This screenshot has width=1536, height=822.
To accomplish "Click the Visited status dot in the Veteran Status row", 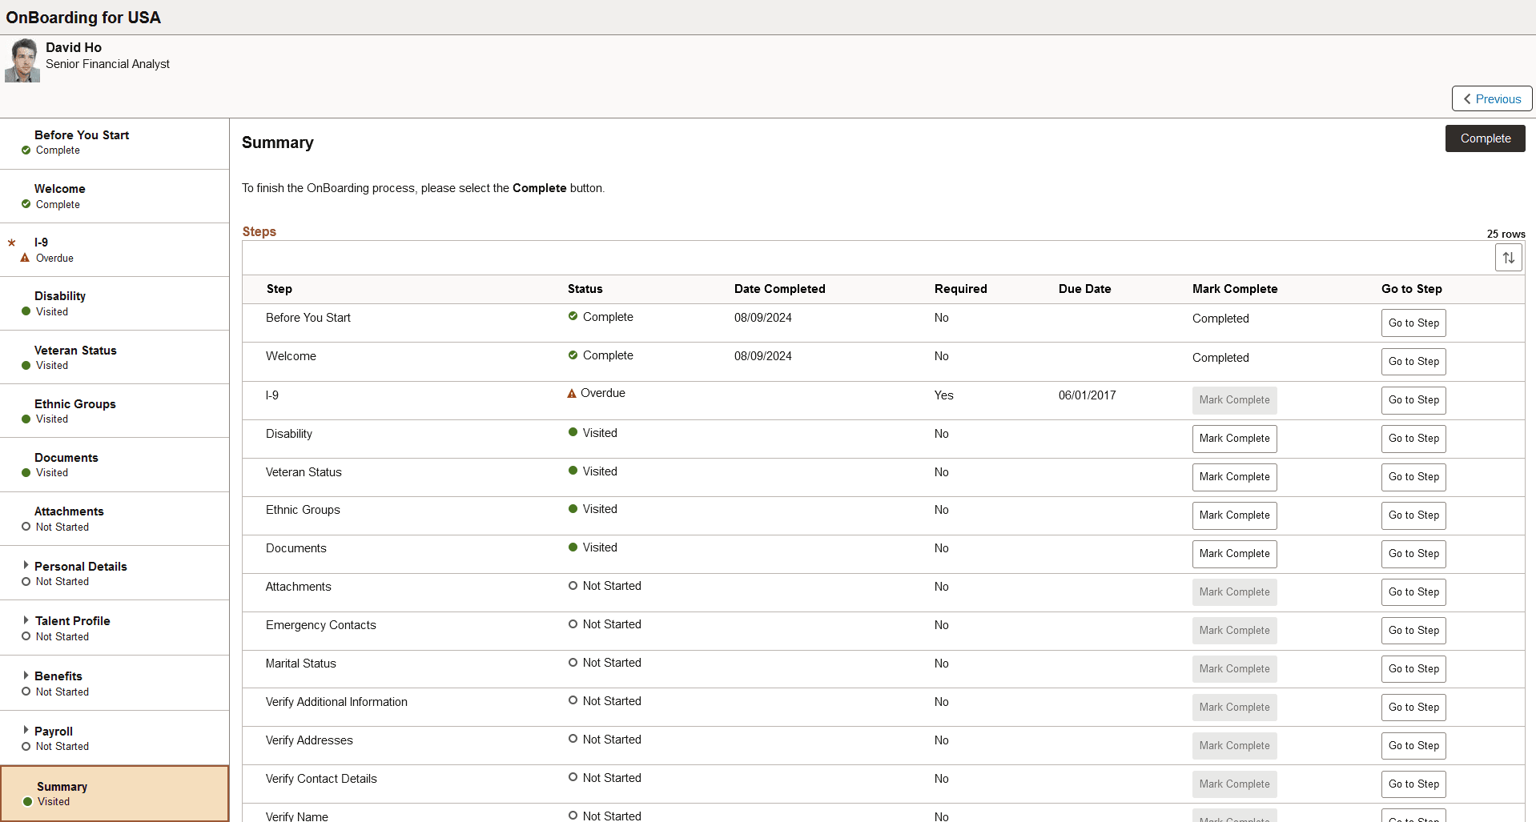I will click(572, 471).
